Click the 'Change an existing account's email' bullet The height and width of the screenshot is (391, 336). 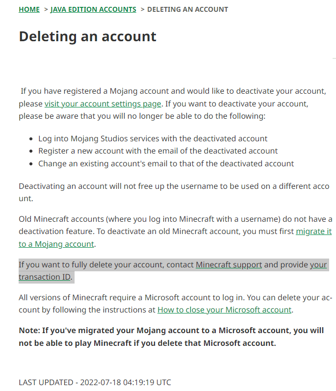pyautogui.click(x=166, y=164)
